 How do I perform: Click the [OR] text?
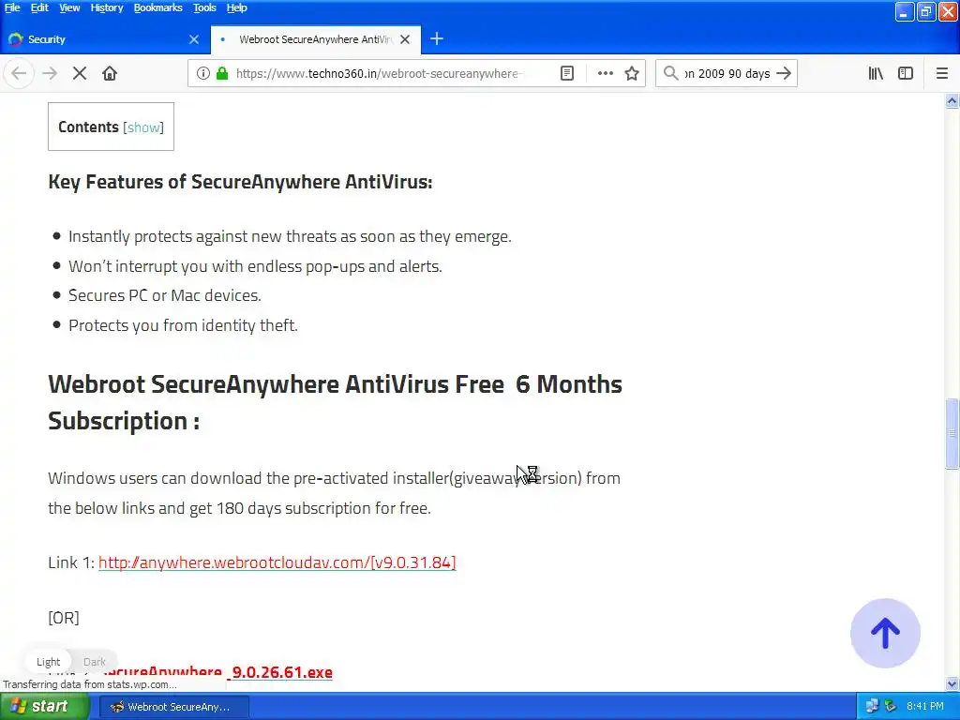(64, 618)
